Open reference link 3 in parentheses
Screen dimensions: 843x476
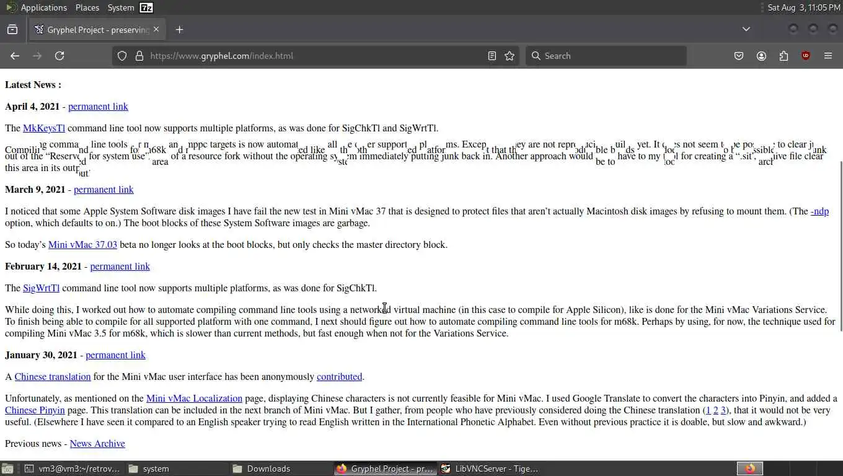pos(723,410)
